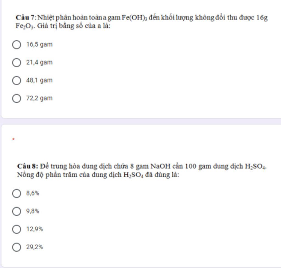This screenshot has height=268, width=281.
Task: Click the '9,8%' answer label text
Action: [x=33, y=211]
